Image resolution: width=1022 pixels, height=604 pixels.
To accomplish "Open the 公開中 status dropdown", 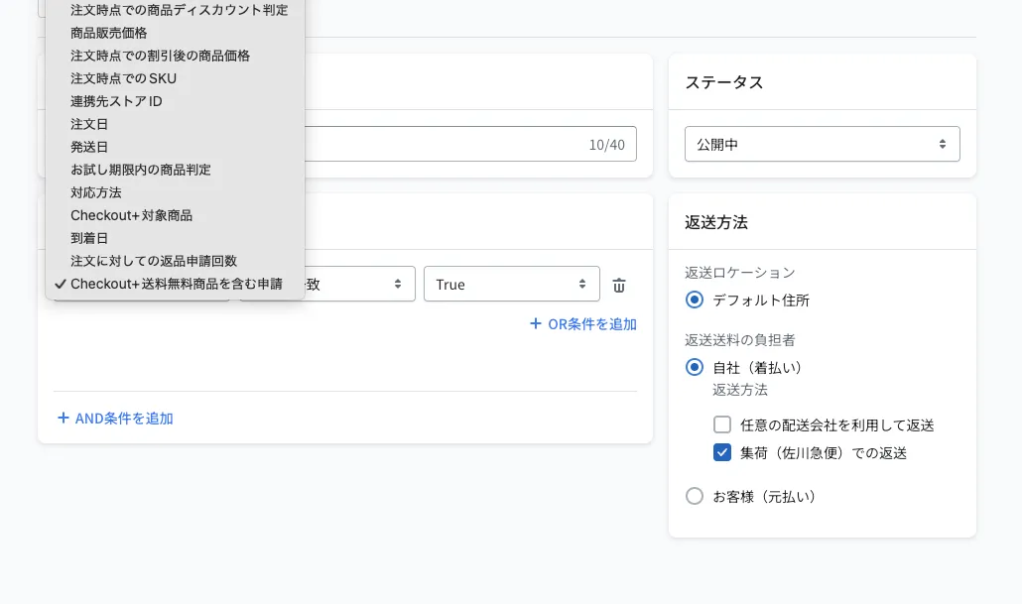I will (822, 144).
